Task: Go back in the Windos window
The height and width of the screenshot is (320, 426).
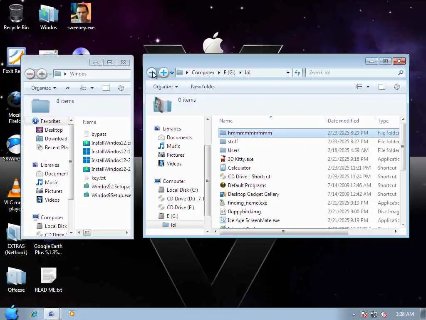Action: (30, 74)
